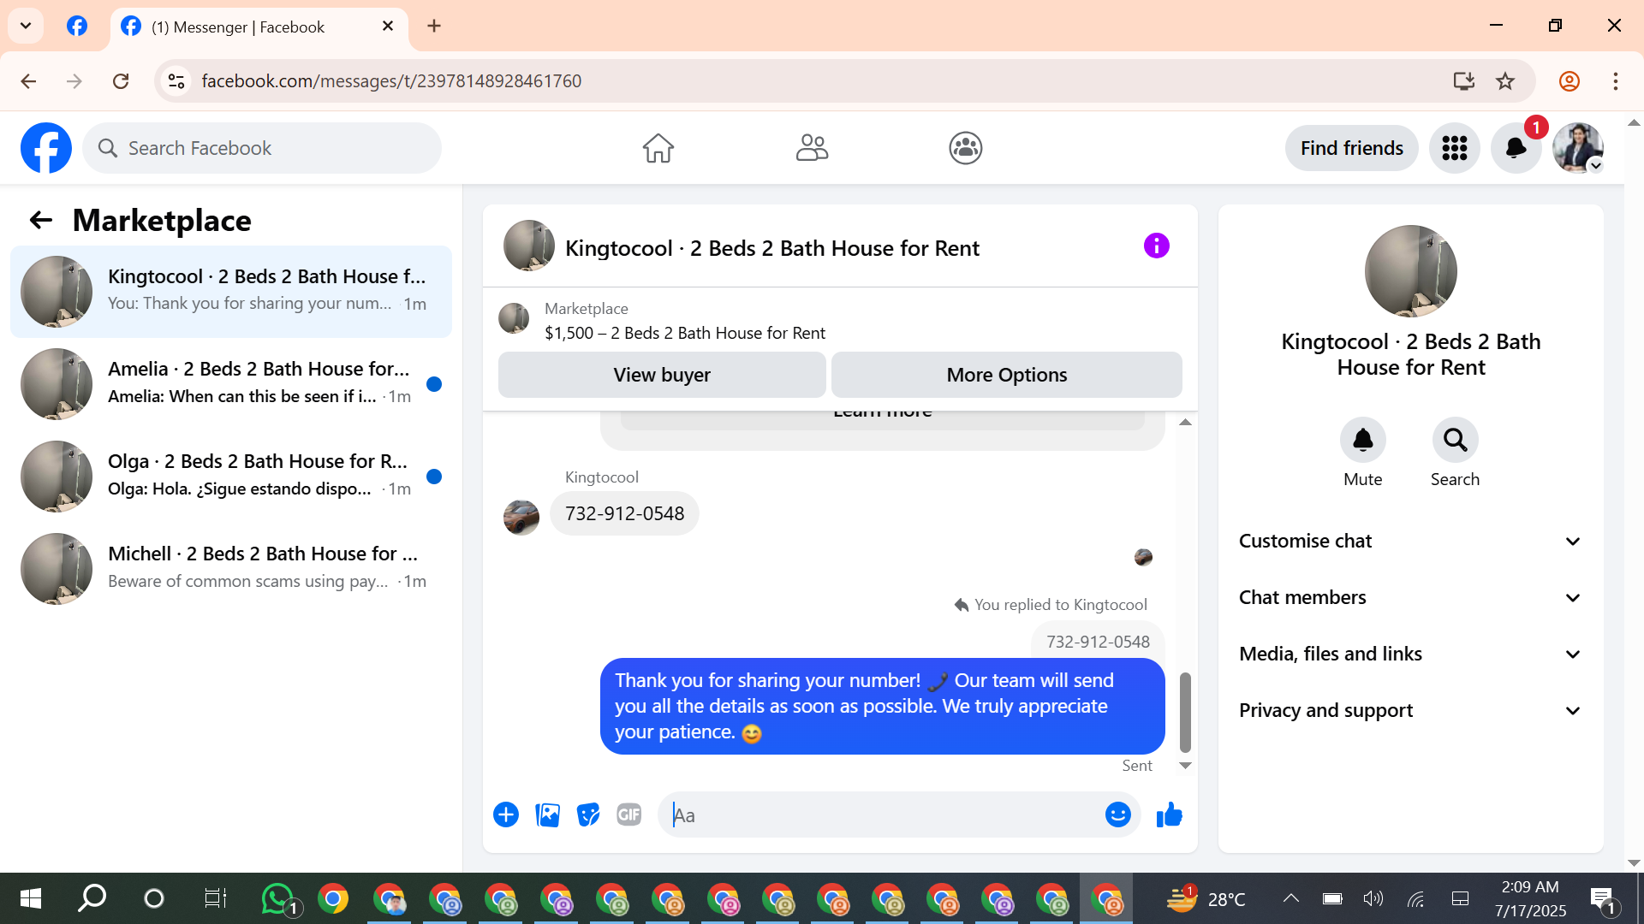Viewport: 1644px width, 924px height.
Task: Open the Windows Start menu
Action: [31, 898]
